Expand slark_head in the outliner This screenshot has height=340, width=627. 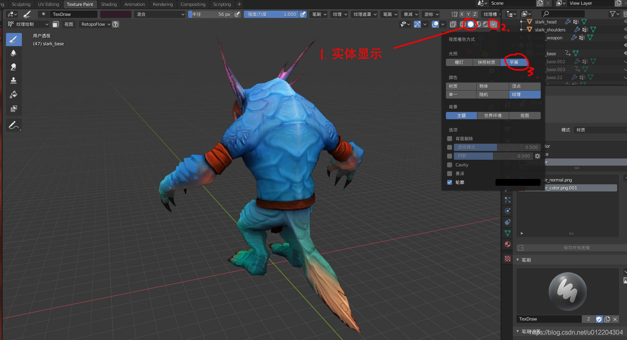[x=522, y=22]
